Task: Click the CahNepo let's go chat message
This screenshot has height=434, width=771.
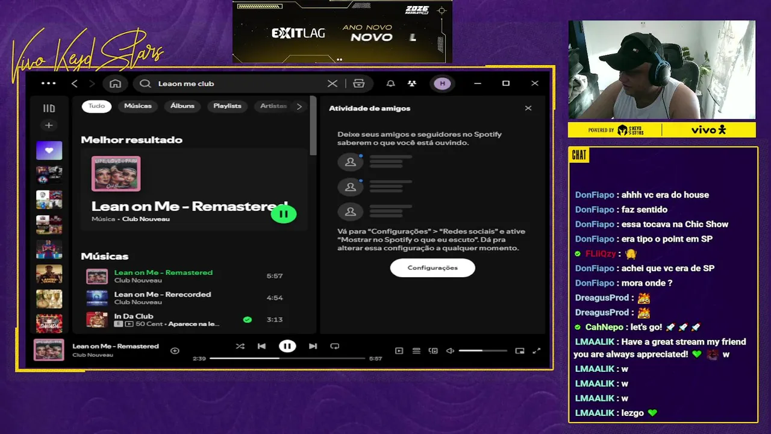Action: 637,327
